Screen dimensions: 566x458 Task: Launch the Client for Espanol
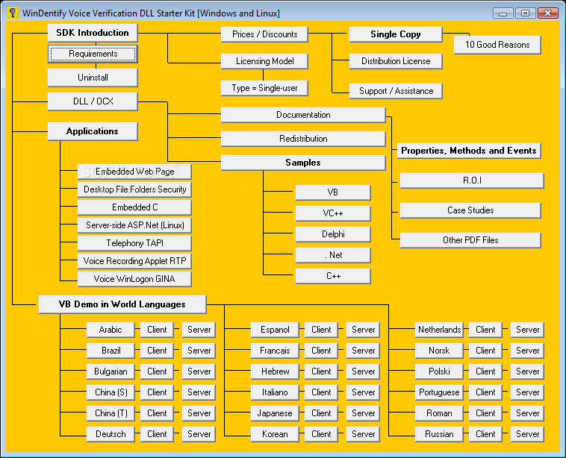[x=321, y=330]
